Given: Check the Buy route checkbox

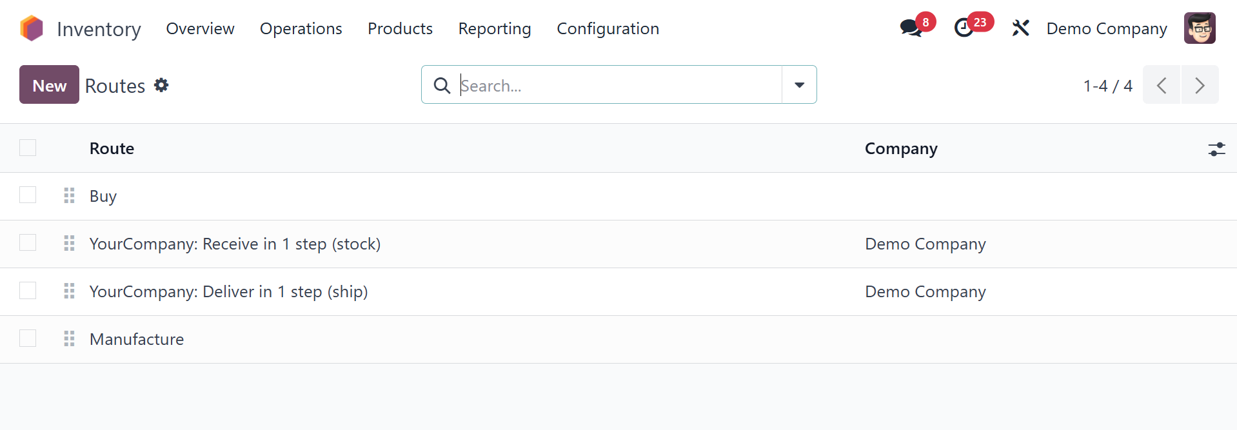Looking at the screenshot, I should click(x=28, y=195).
